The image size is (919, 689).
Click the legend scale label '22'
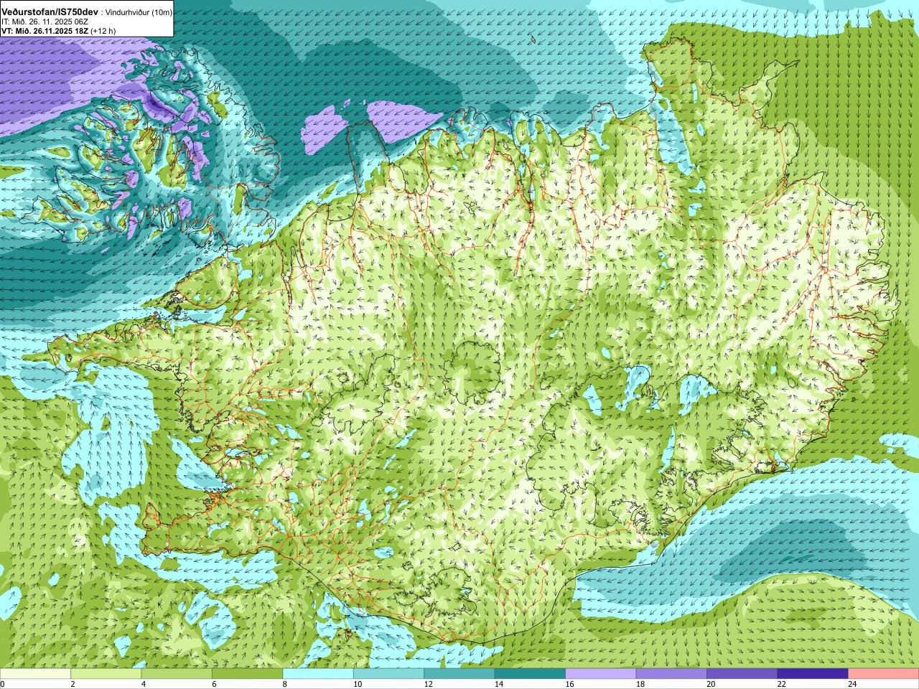pyautogui.click(x=781, y=684)
